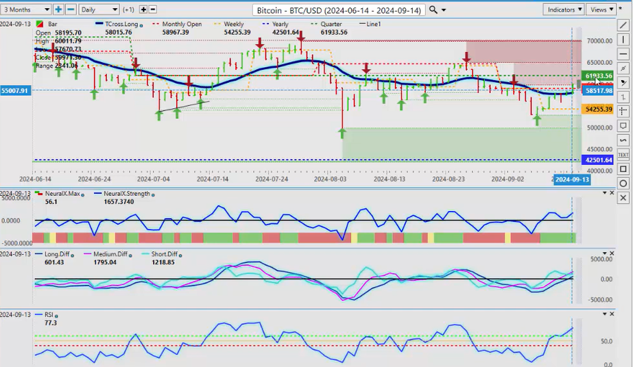633x367 pixels.
Task: Click the black minus forecast decrement
Action: click(x=153, y=10)
